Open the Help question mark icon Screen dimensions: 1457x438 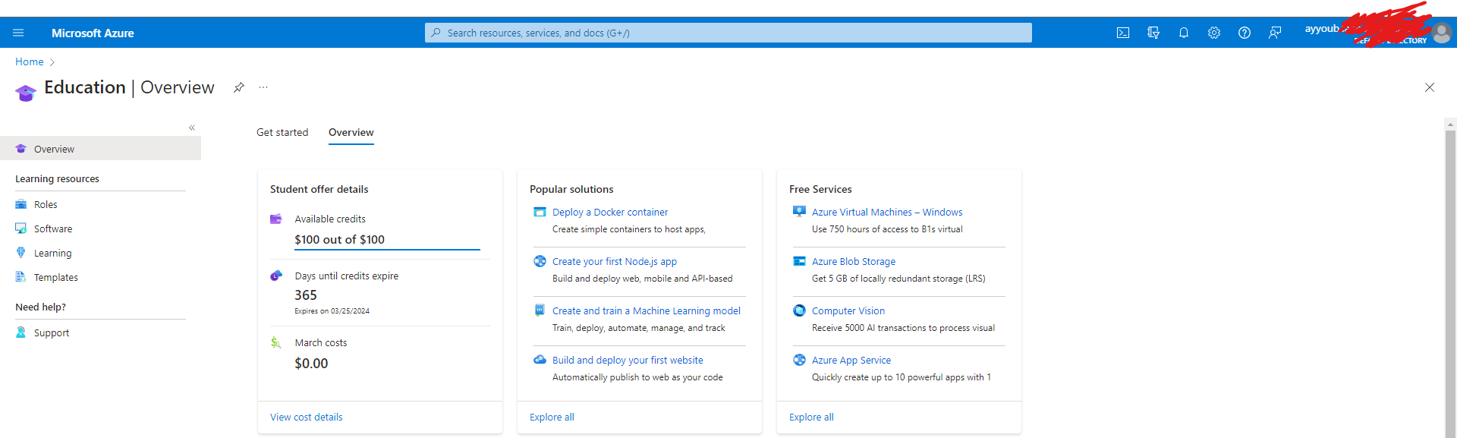click(x=1245, y=33)
